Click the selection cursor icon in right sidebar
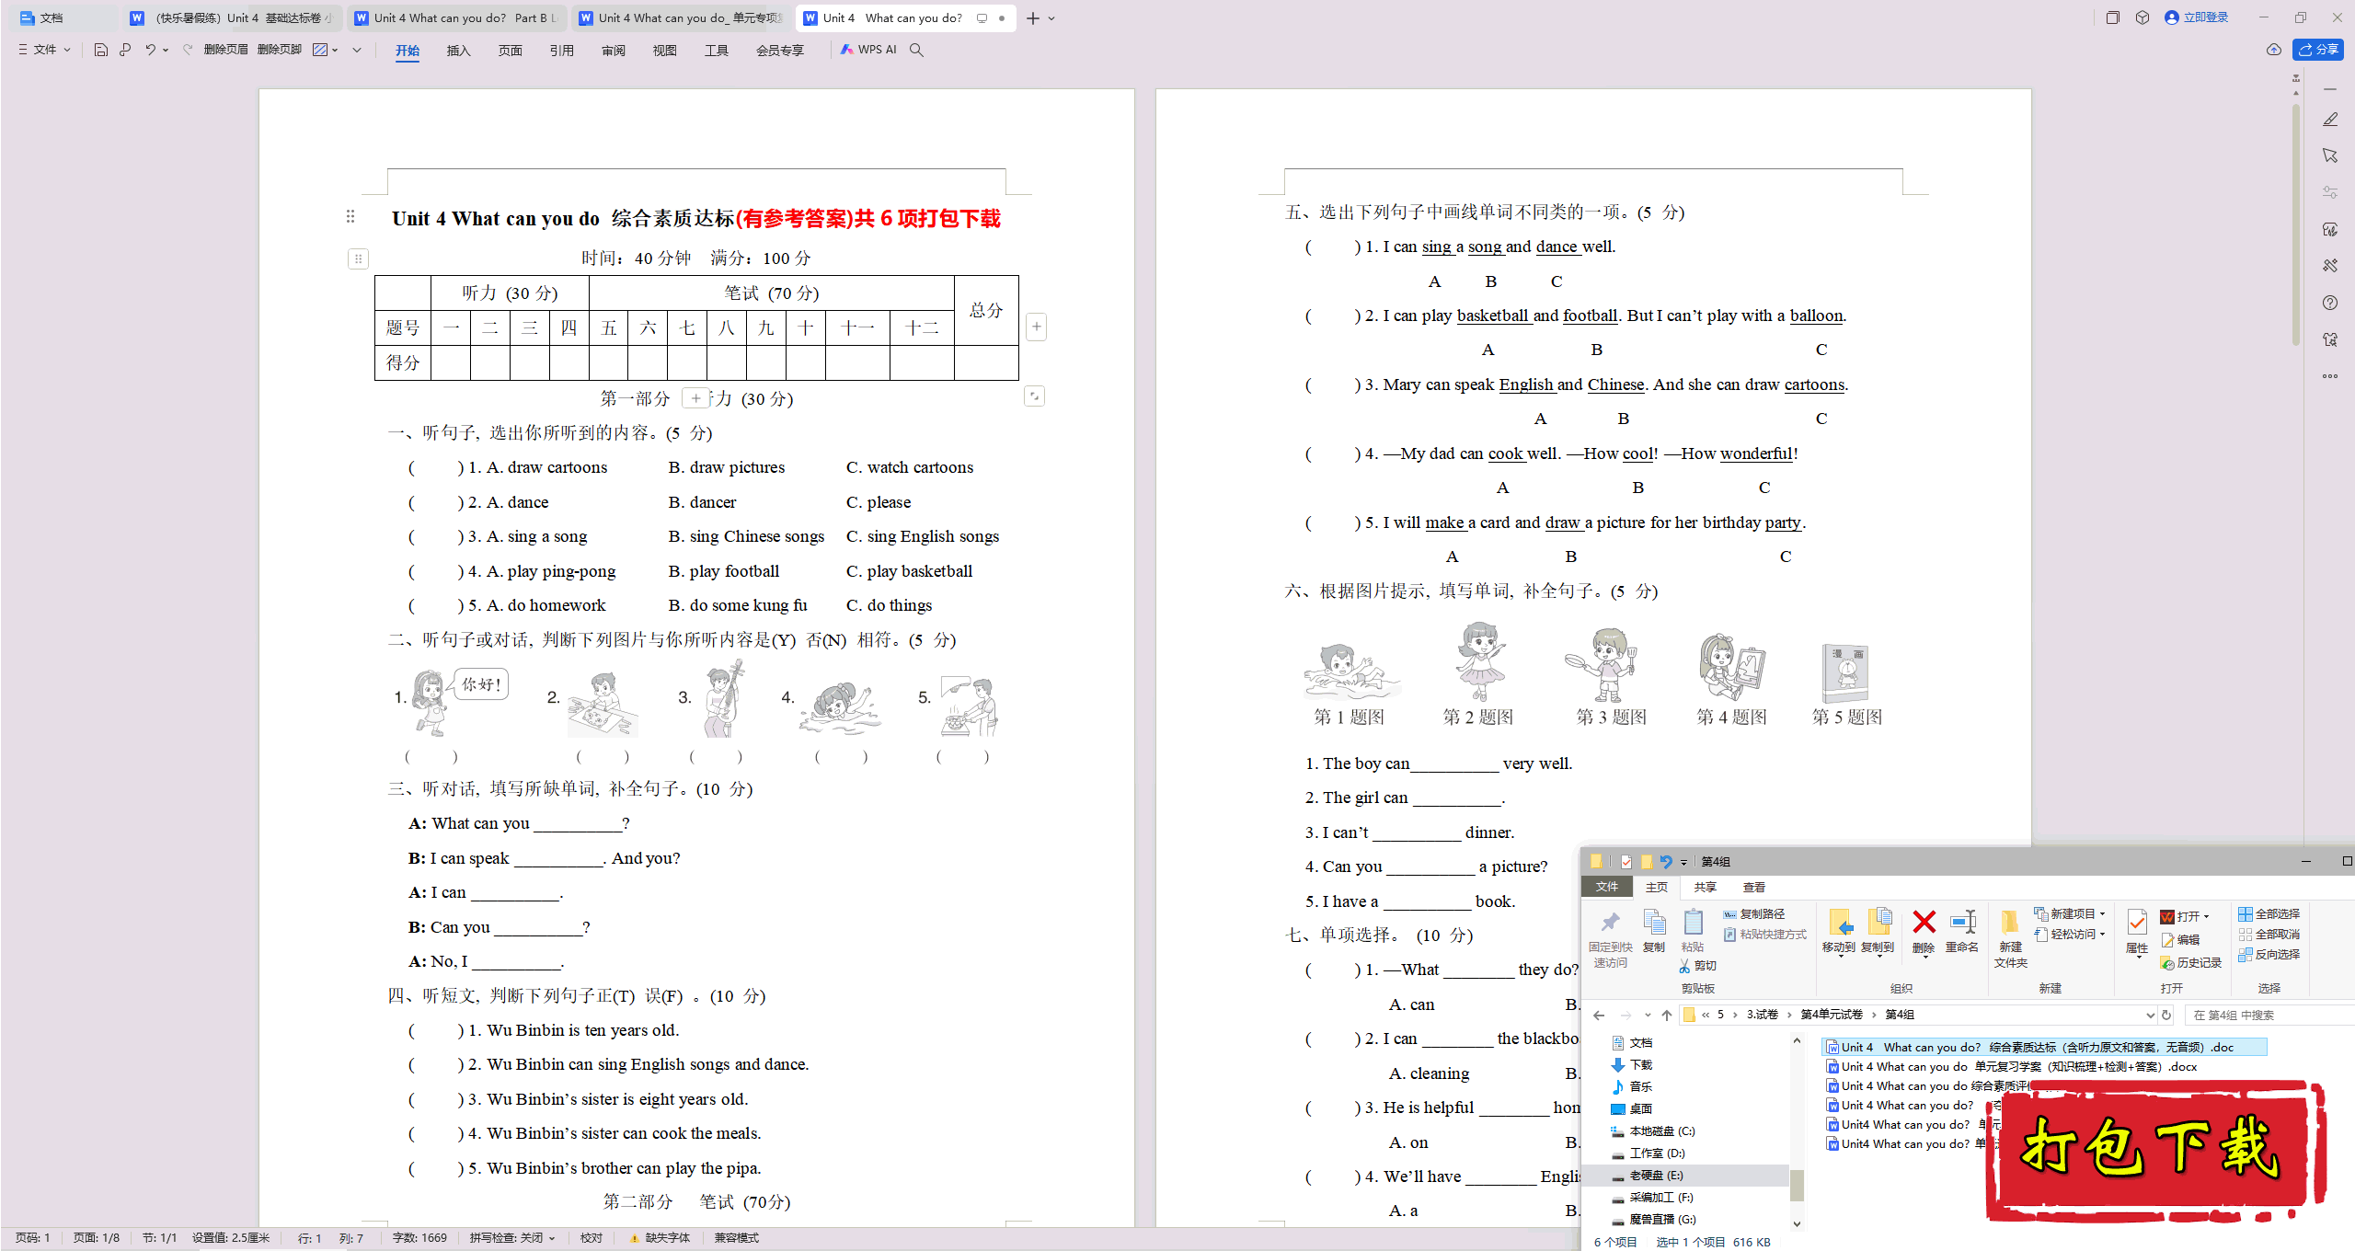Viewport: 2355px width, 1251px height. coord(2330,155)
